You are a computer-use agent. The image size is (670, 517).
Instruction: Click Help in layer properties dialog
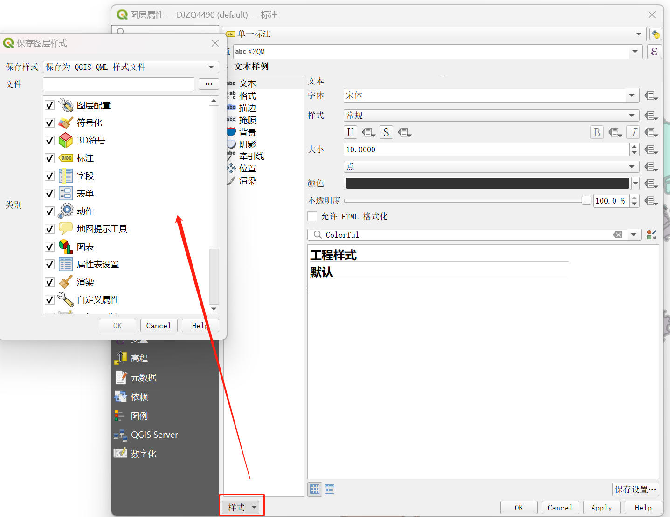coord(643,508)
